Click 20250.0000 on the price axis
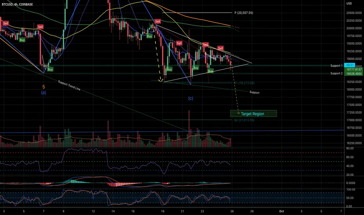This screenshot has width=364, height=215. 354,21
